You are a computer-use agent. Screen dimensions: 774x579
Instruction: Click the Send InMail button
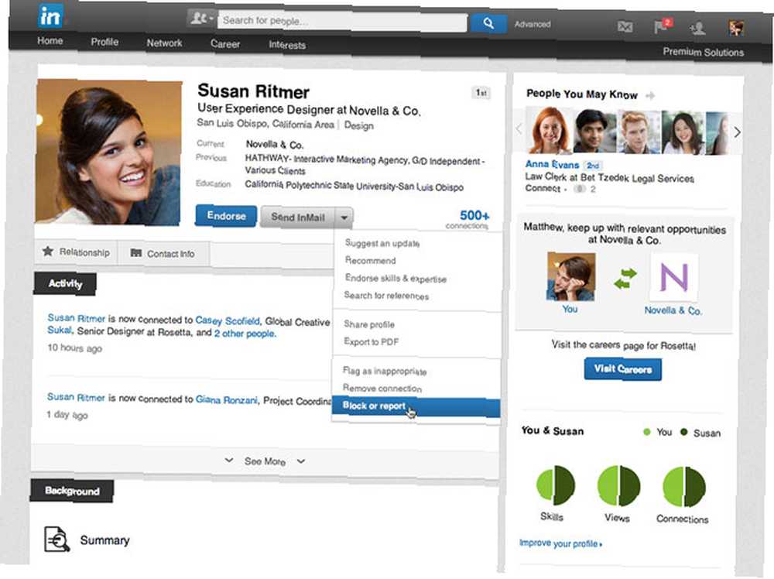coord(298,218)
